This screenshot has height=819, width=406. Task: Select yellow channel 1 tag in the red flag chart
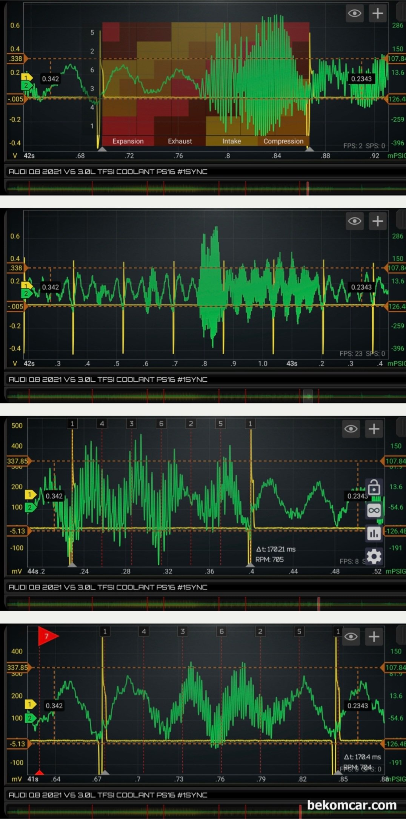pyautogui.click(x=30, y=704)
